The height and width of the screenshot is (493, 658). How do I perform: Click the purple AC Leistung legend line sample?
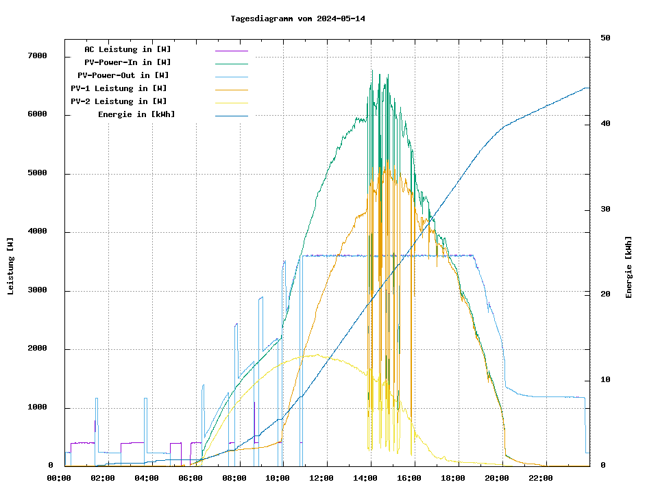click(231, 50)
